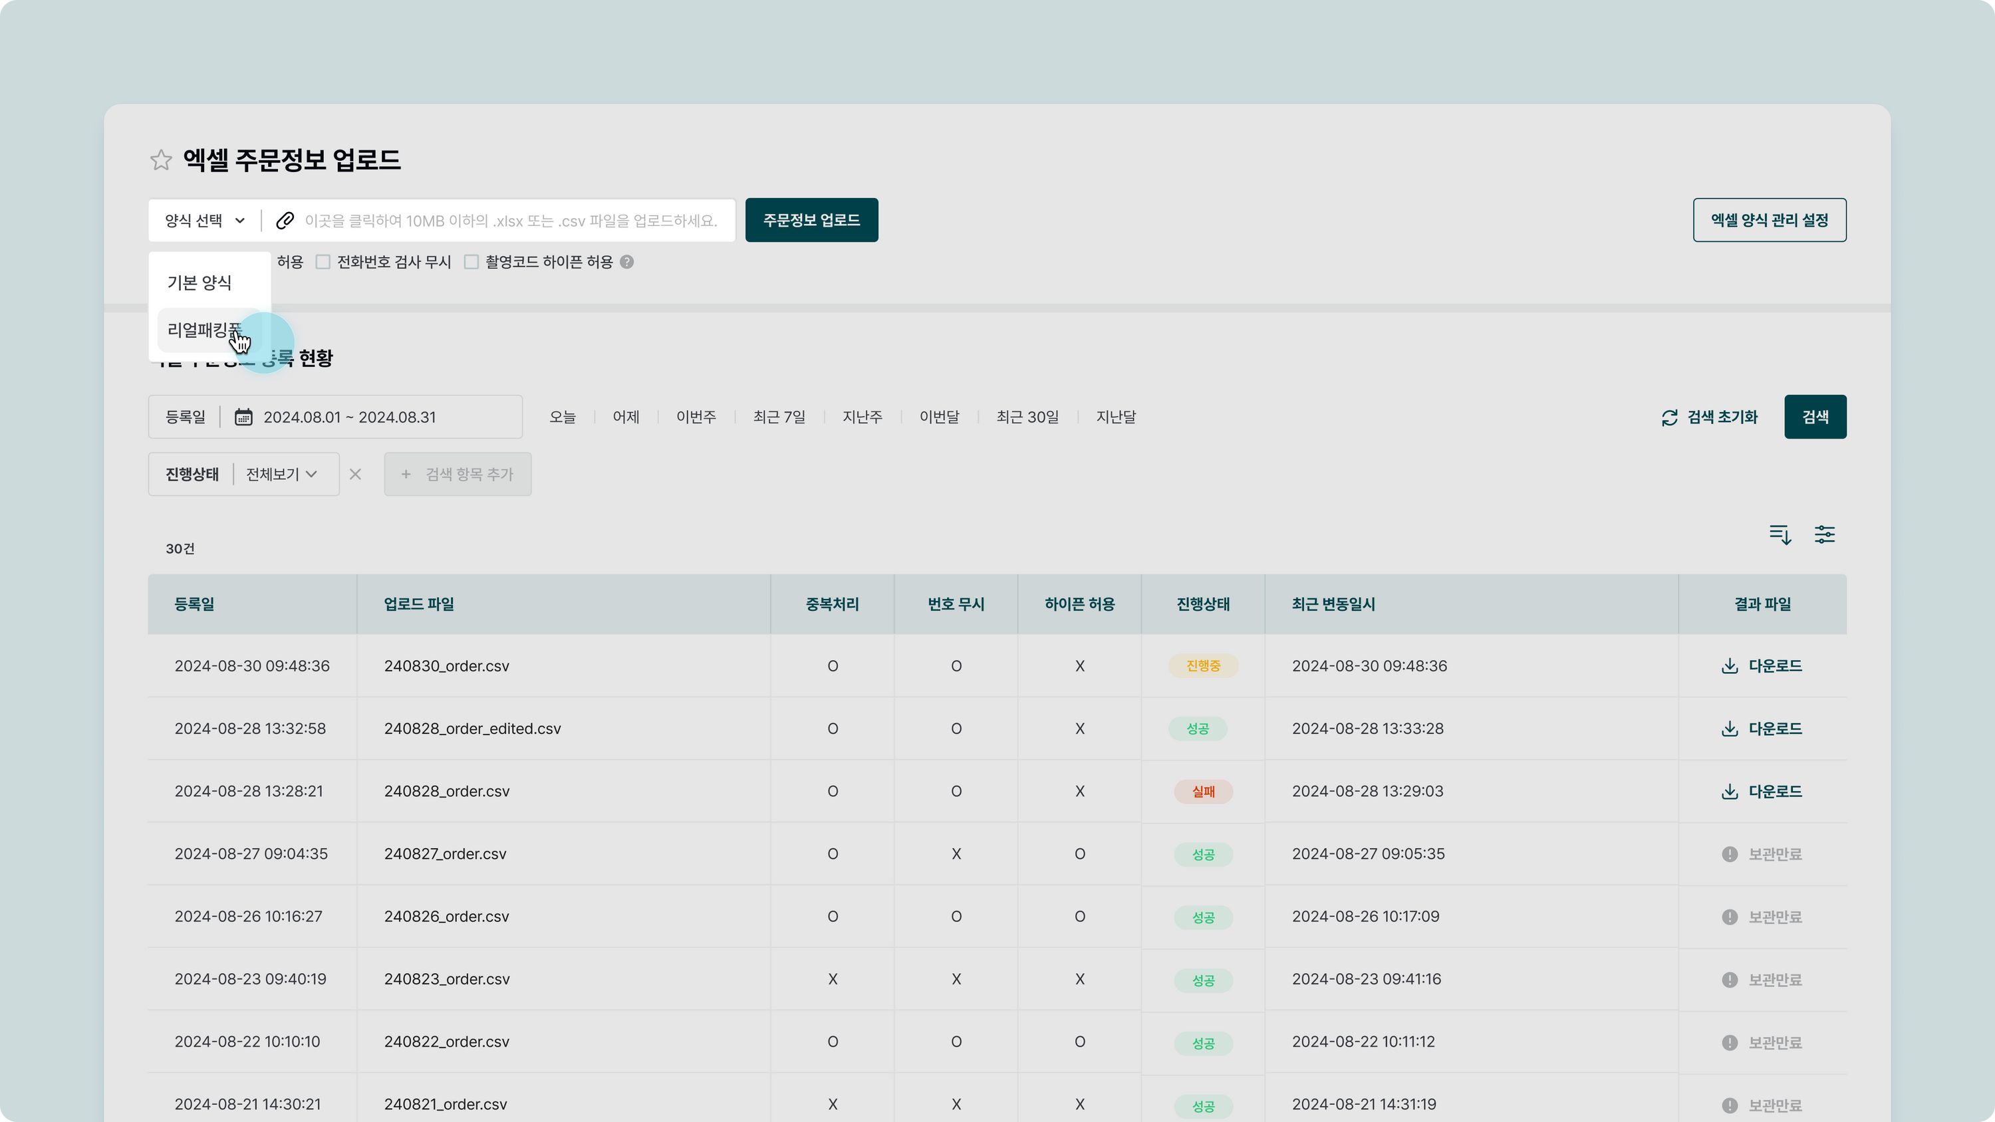1995x1122 pixels.
Task: Check the 촬영코드 하이픈 허용 option
Action: (471, 262)
